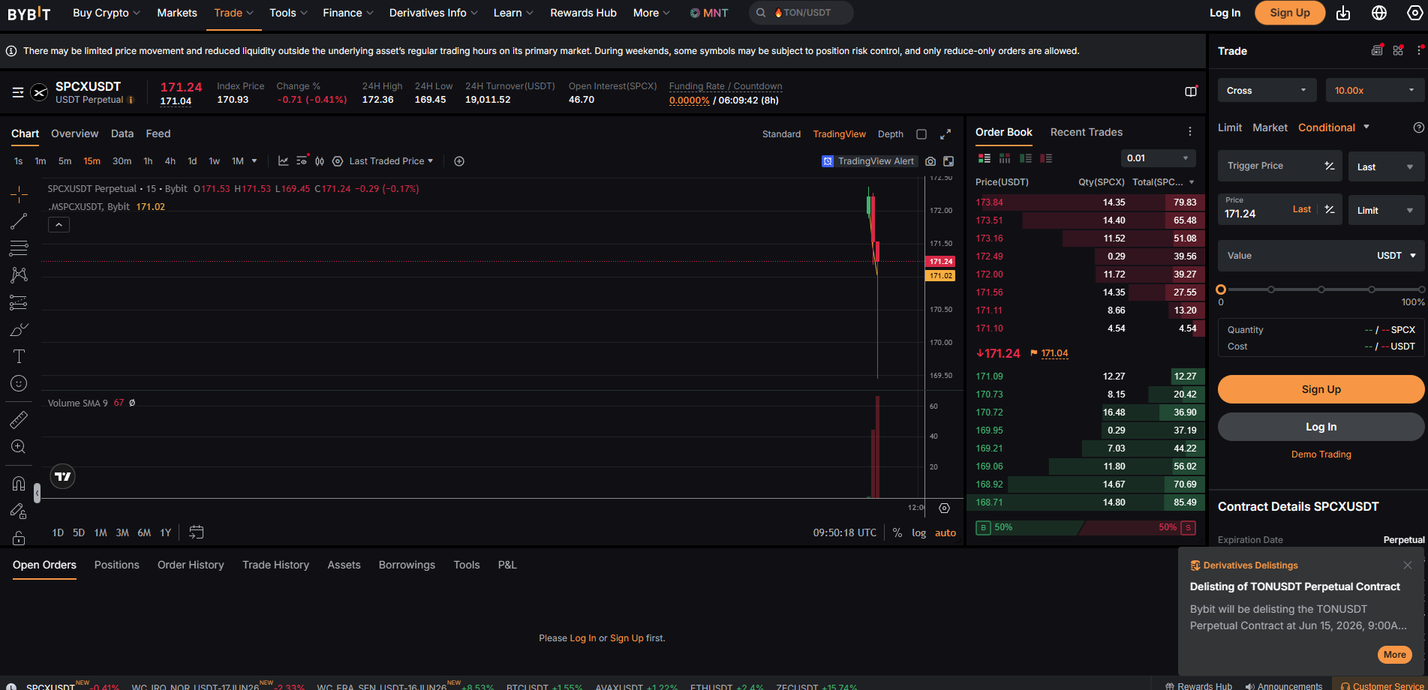The width and height of the screenshot is (1428, 690).
Task: Toggle auto scale on chart
Action: click(945, 532)
